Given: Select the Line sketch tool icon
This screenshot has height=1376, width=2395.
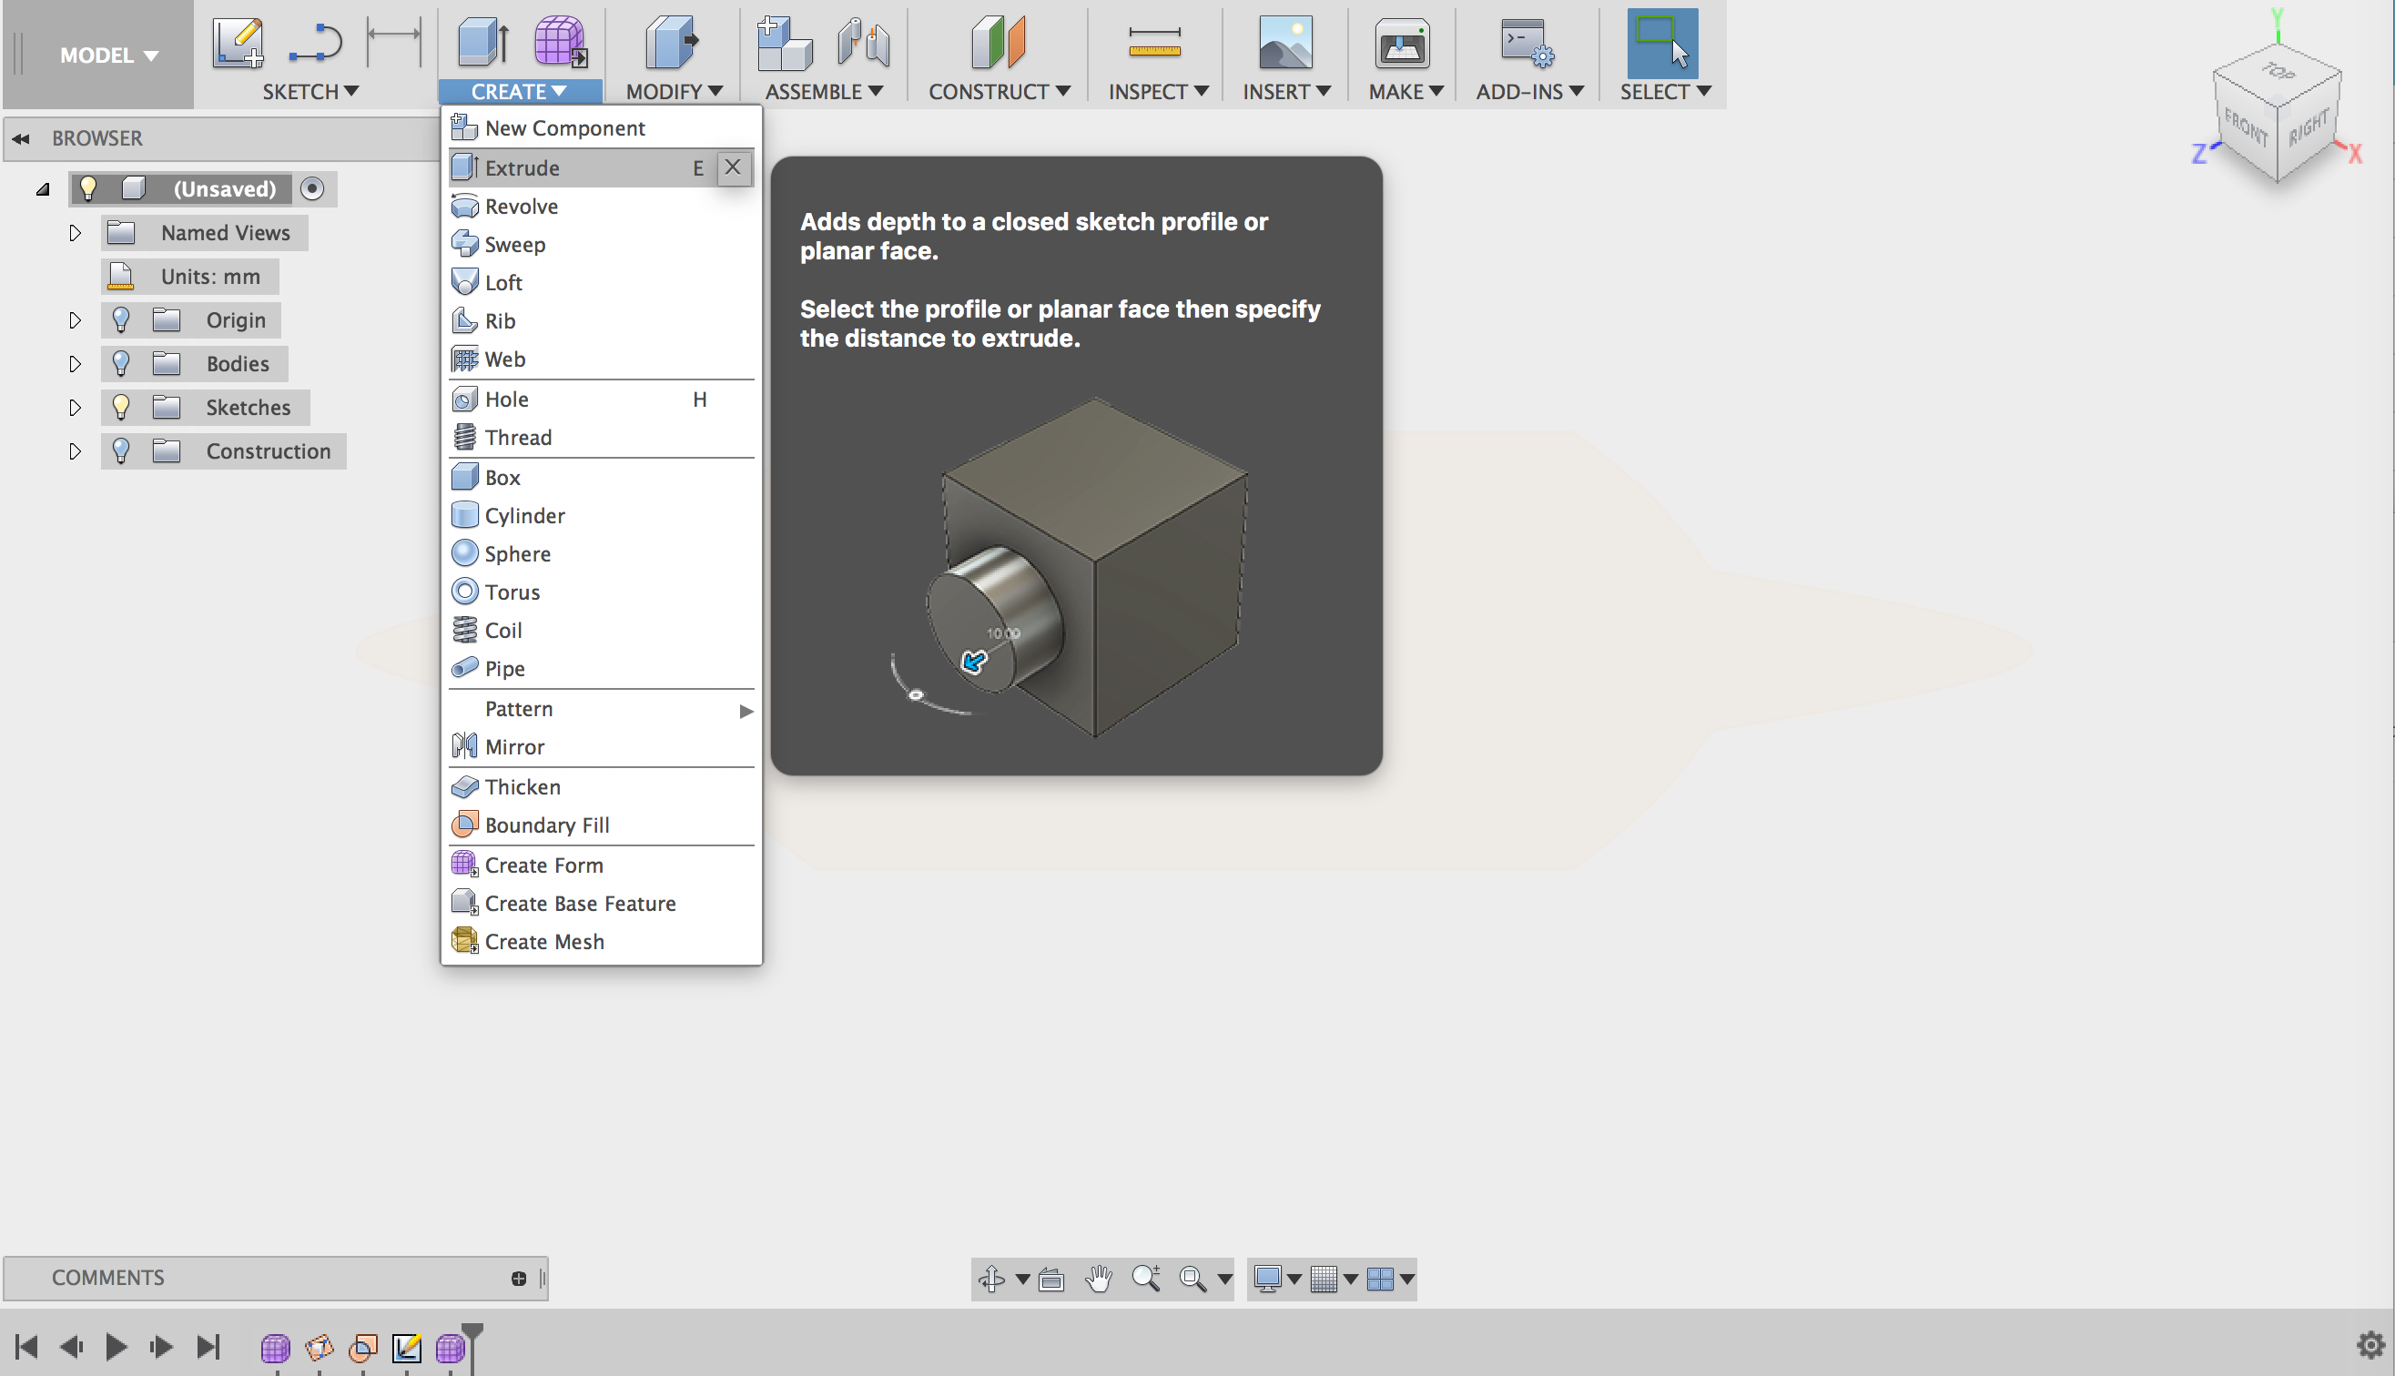Looking at the screenshot, I should click(x=316, y=43).
